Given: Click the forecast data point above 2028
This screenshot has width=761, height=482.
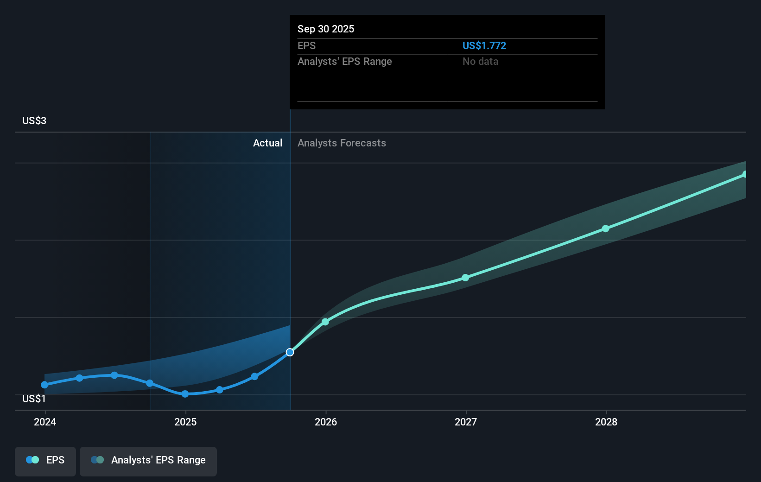Looking at the screenshot, I should pos(605,228).
